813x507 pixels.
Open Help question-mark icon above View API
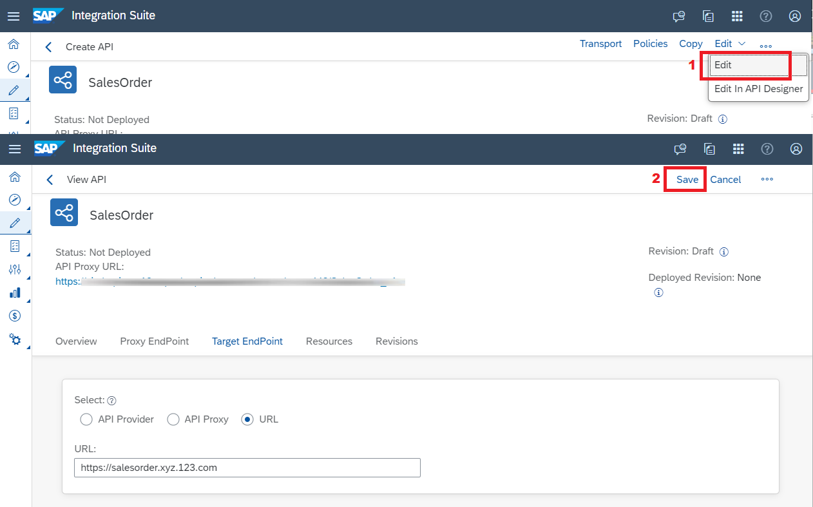pos(767,149)
